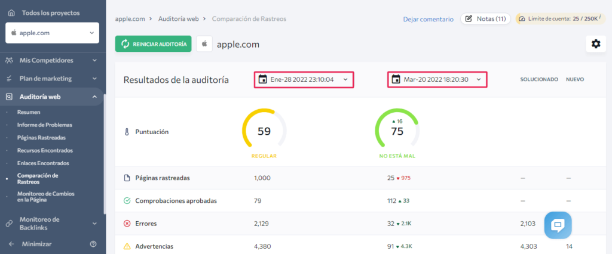
Task: Click the Comprobaciones aprobadas check icon
Action: [x=127, y=201]
